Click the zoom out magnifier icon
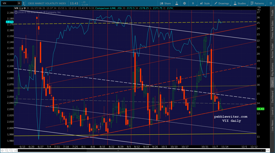 click(x=11, y=150)
